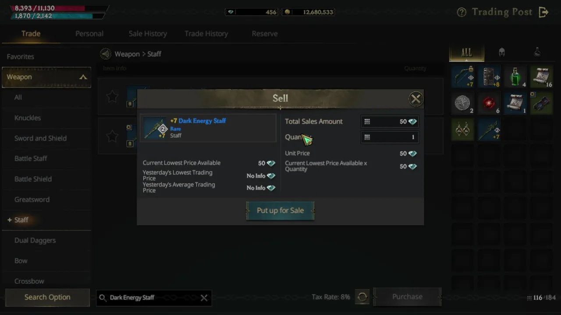Close the Sell dialog with X
The height and width of the screenshot is (315, 561).
coord(415,99)
